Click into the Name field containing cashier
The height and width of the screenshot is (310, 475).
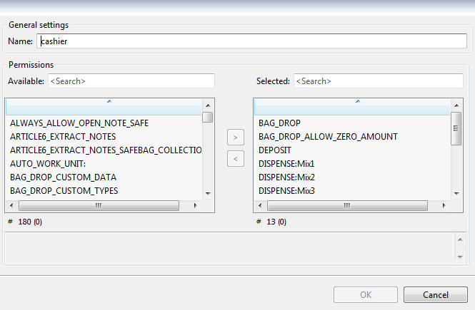pos(250,41)
